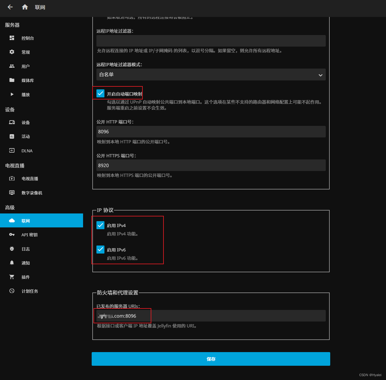Click the DLNA input icon
The width and height of the screenshot is (386, 380).
pyautogui.click(x=12, y=151)
